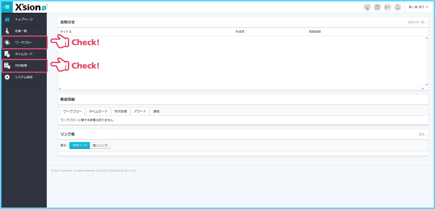Expand the 黒ノ巣 良子 user dropdown
The height and width of the screenshot is (209, 435).
click(418, 7)
